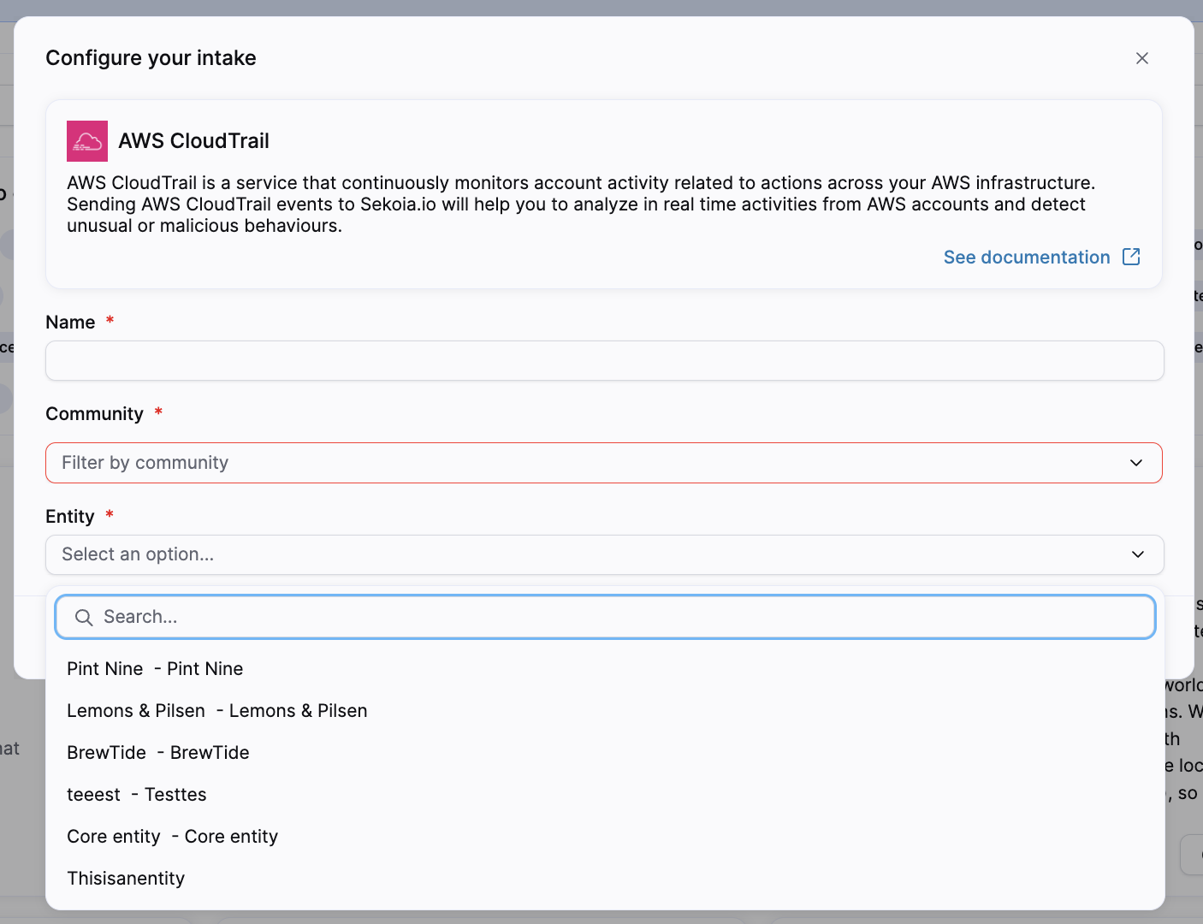Screen dimensions: 1203x924
Task: Choose the BrewTide entity option
Action: tap(604, 753)
